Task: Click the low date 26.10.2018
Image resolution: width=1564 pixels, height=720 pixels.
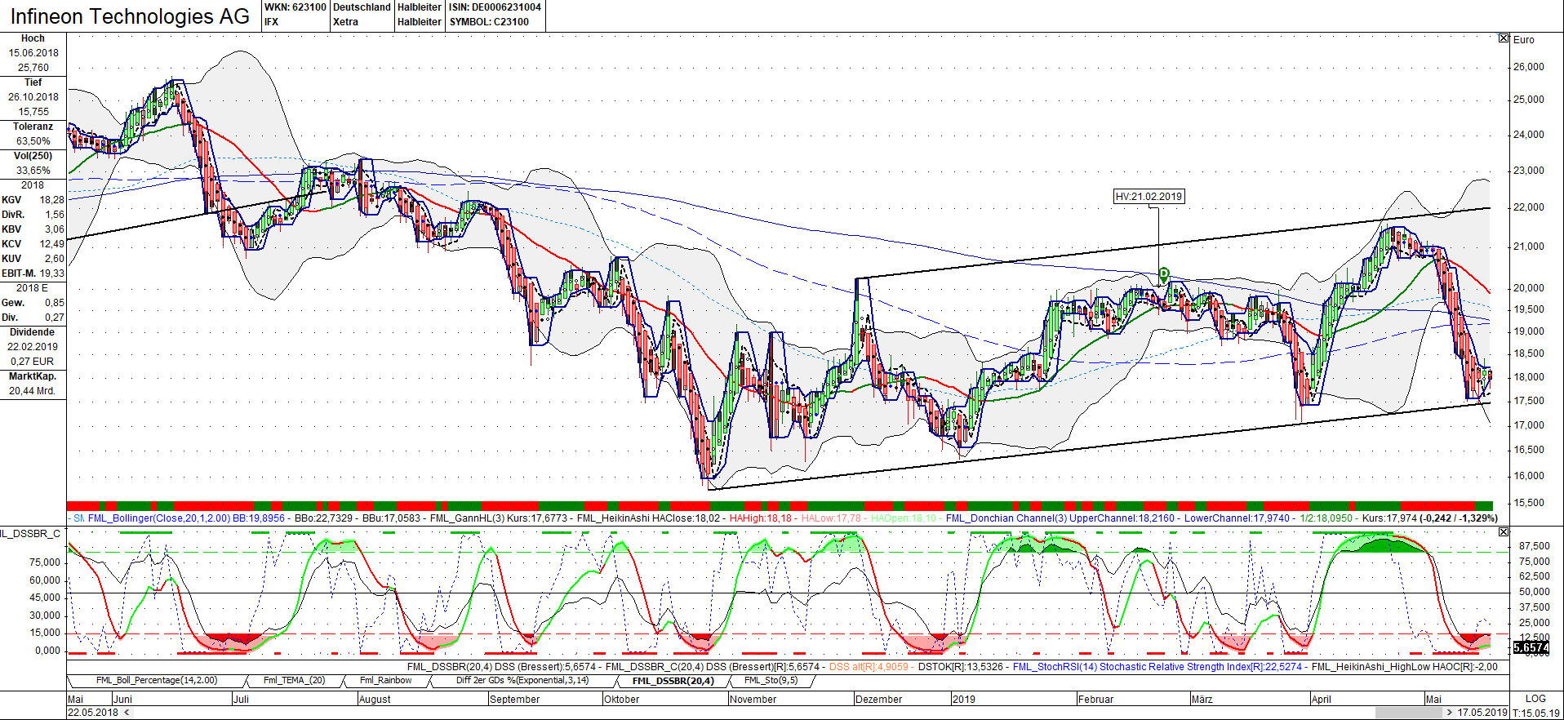Action: click(x=33, y=97)
